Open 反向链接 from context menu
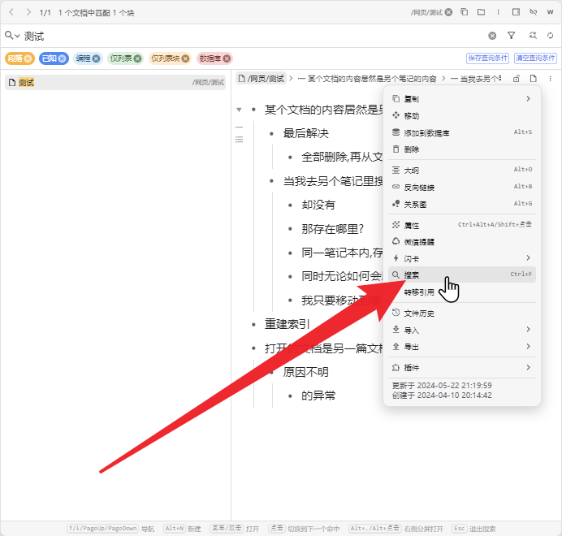This screenshot has width=562, height=536. (x=461, y=187)
